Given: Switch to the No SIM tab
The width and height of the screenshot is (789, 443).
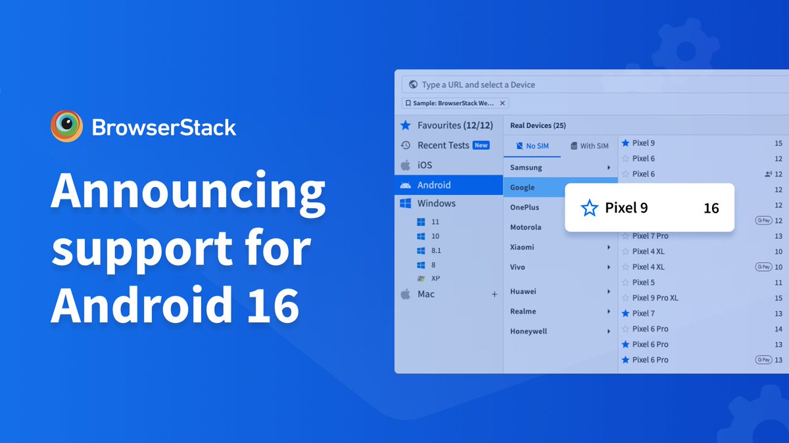Looking at the screenshot, I should pyautogui.click(x=532, y=146).
